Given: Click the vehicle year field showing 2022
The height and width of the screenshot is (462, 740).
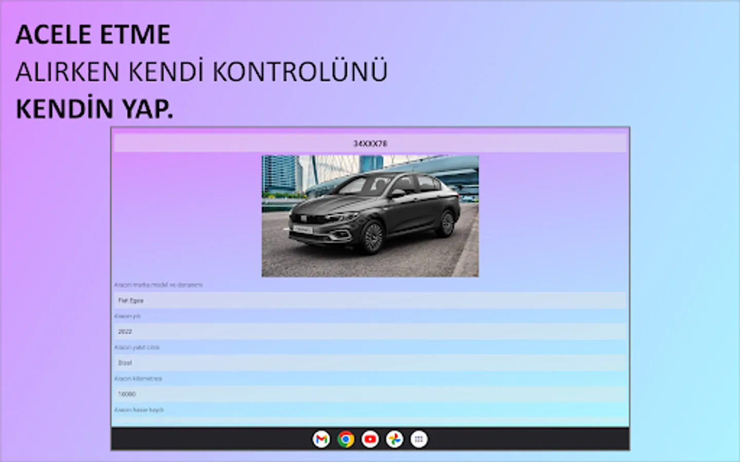Looking at the screenshot, I should [x=370, y=332].
